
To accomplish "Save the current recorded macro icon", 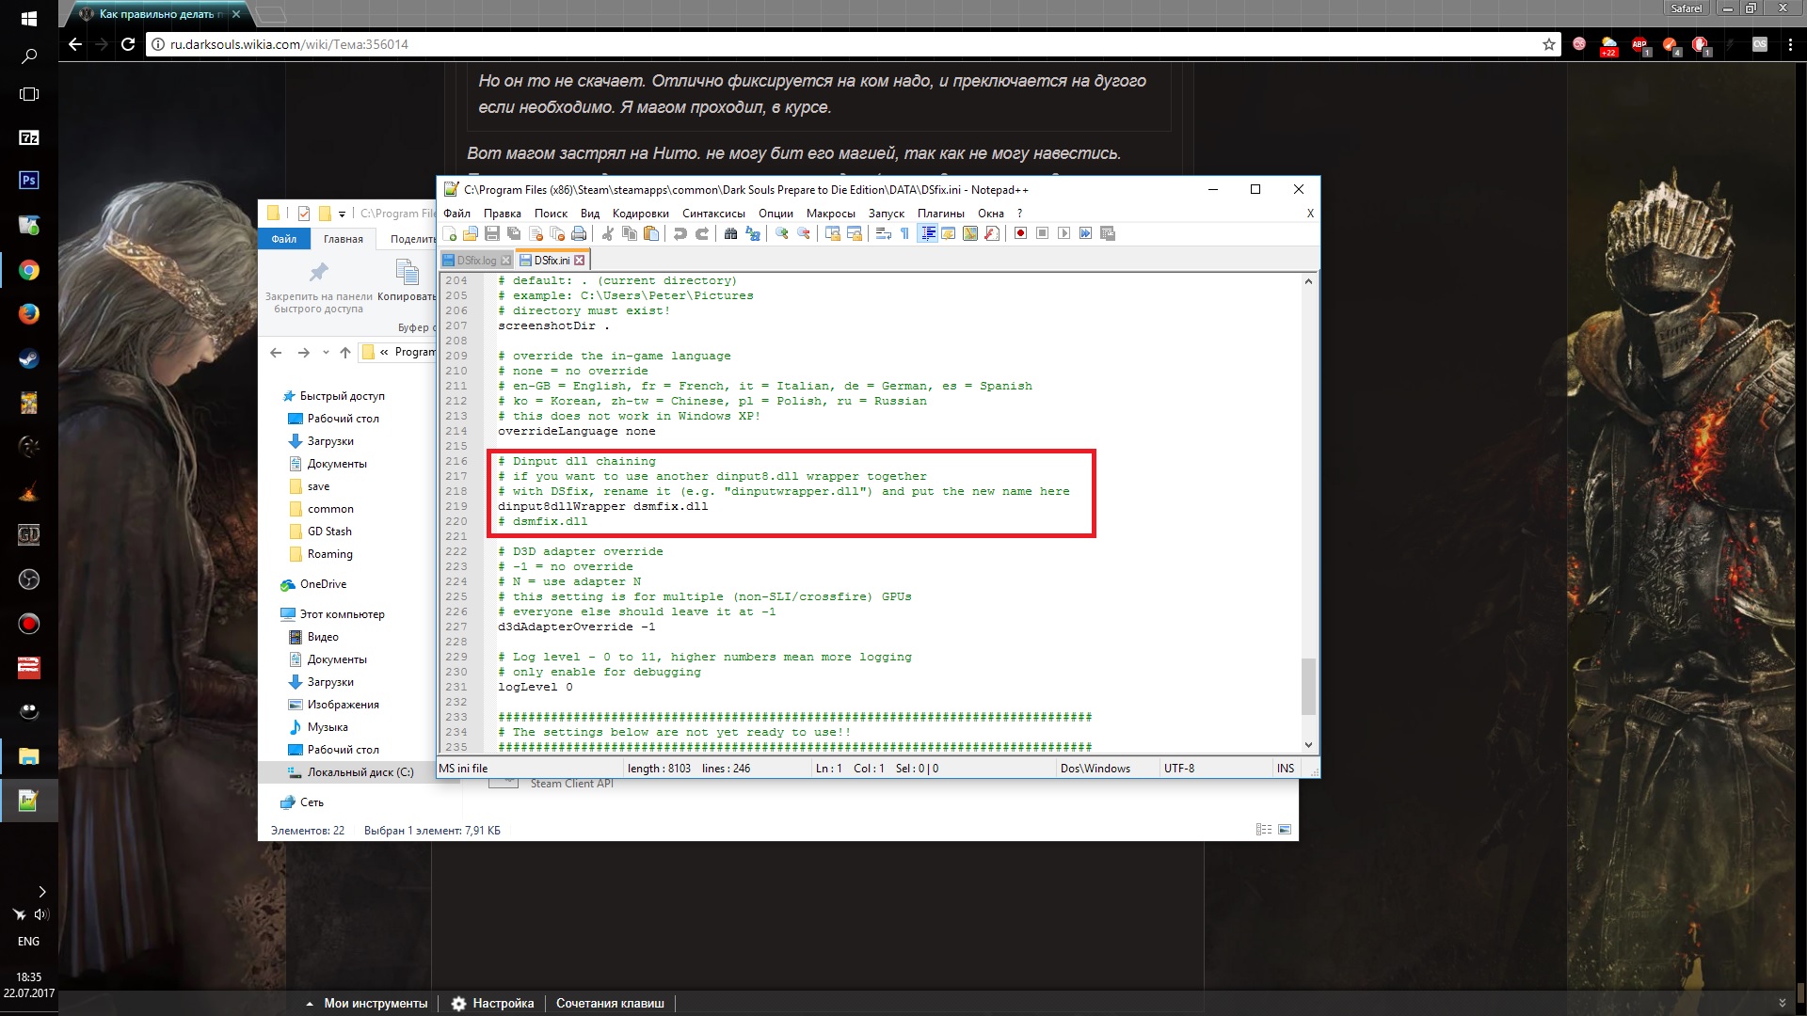I will point(1107,233).
